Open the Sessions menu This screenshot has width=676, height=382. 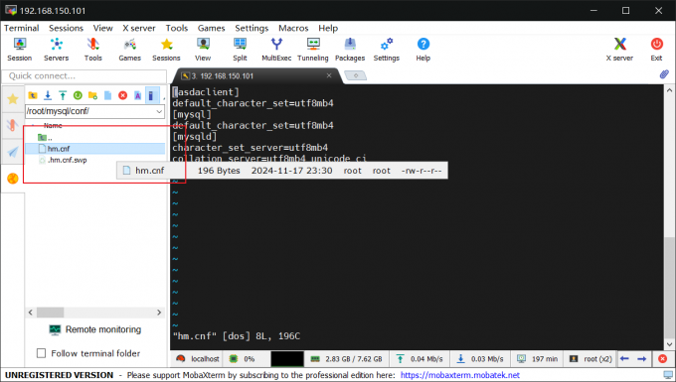pyautogui.click(x=66, y=28)
